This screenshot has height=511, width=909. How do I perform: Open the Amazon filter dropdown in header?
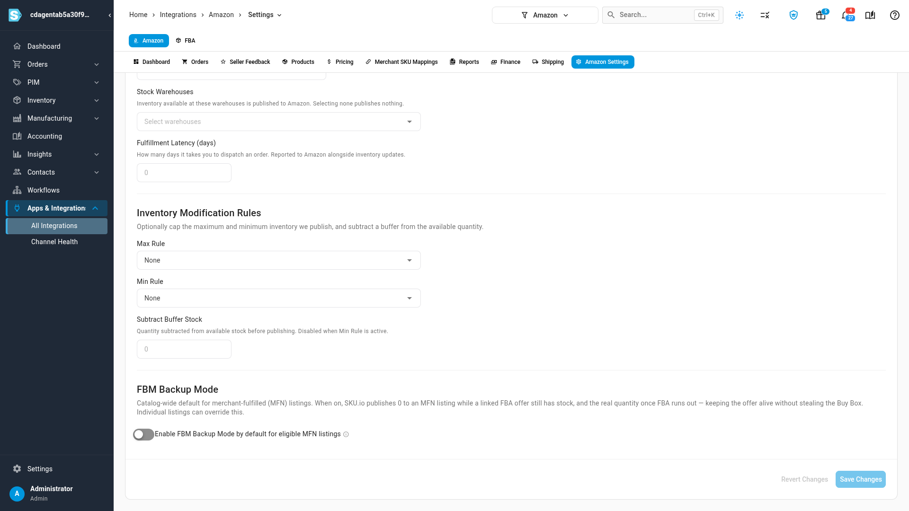coord(545,15)
